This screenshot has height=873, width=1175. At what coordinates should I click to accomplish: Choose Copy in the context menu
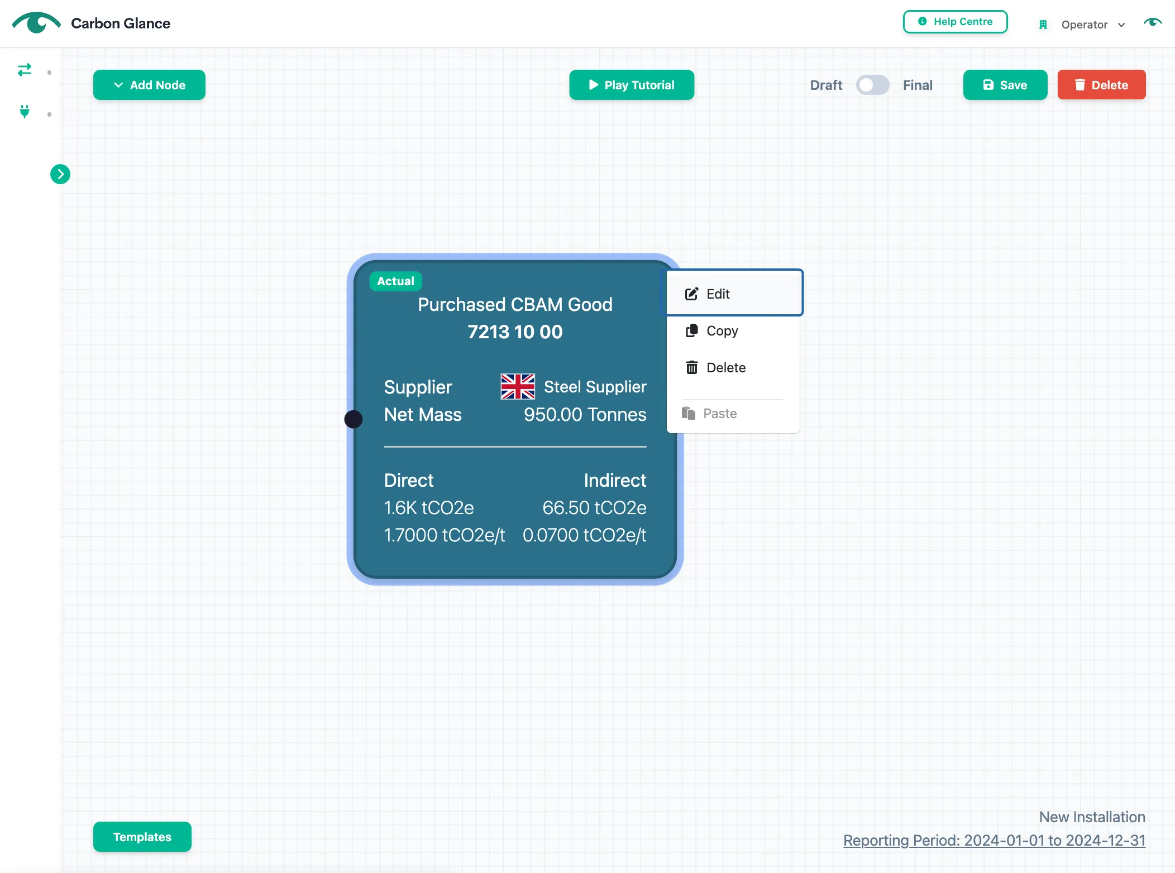tap(733, 330)
